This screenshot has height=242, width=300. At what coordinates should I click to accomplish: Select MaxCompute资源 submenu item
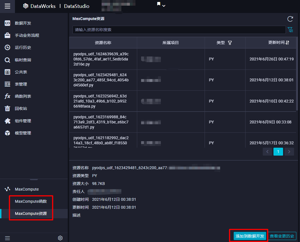click(31, 213)
